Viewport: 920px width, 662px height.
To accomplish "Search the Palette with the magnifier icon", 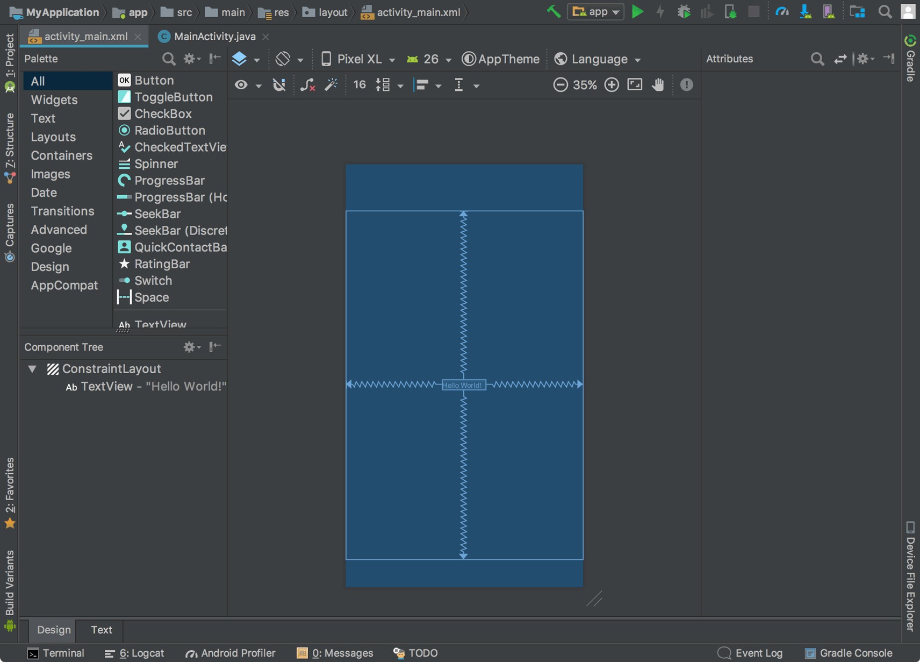I will (x=168, y=59).
